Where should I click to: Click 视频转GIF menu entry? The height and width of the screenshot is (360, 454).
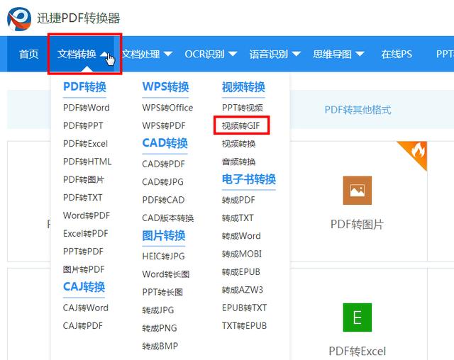241,125
